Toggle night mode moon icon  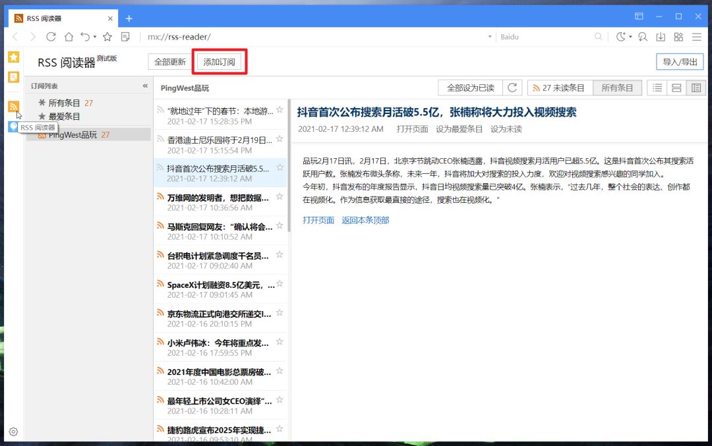click(621, 37)
